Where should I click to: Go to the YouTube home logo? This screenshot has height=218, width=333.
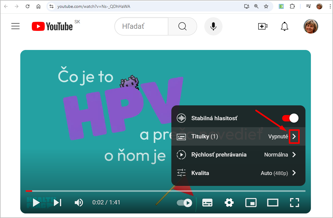pyautogui.click(x=52, y=26)
